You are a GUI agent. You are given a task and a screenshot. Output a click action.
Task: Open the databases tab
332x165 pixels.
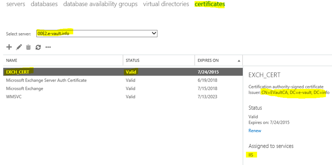44,4
